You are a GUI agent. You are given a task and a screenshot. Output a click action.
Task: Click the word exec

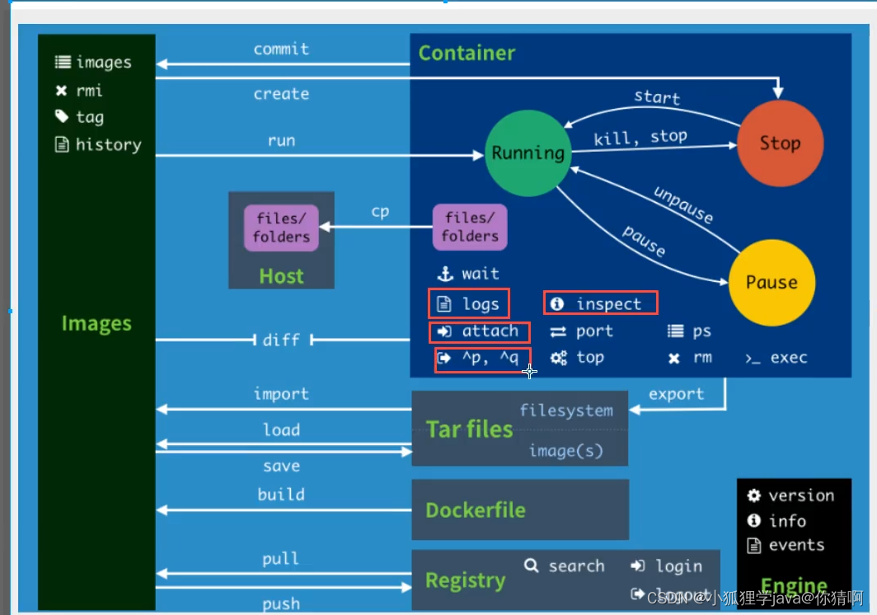[x=789, y=358]
